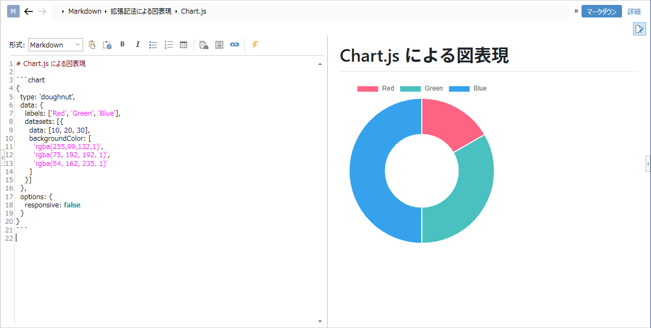Click the editor scrollbar up arrow
The width and height of the screenshot is (651, 328).
[x=319, y=64]
